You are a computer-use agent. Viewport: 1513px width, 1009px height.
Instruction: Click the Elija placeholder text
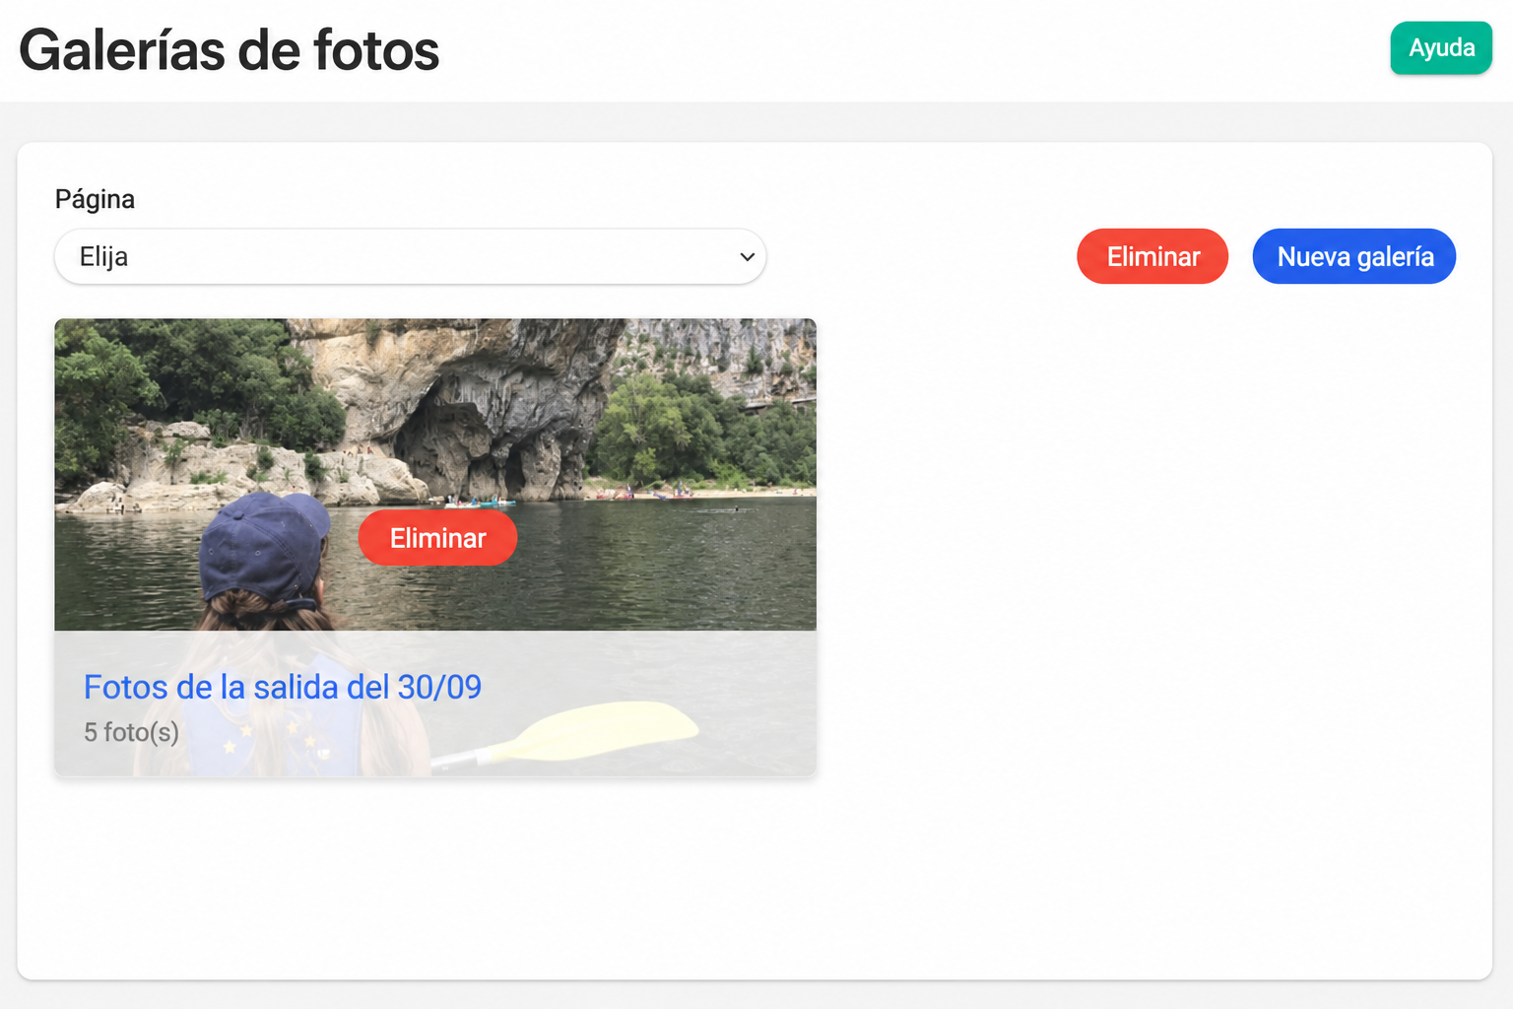(x=103, y=257)
